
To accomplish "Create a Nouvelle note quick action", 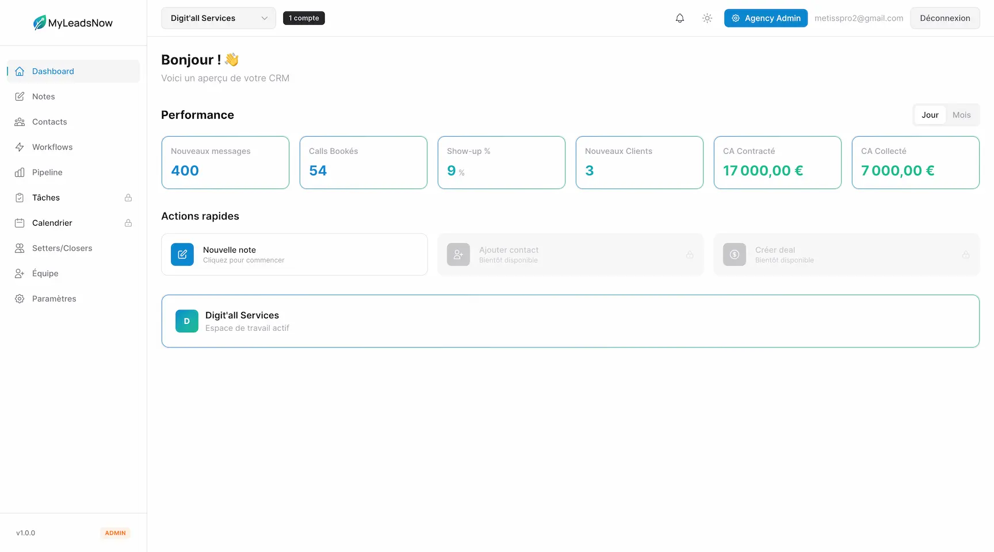I will coord(294,254).
